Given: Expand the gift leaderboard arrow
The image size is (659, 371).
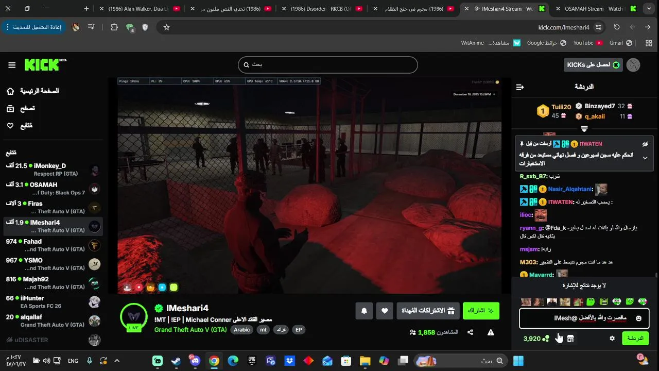Looking at the screenshot, I should pyautogui.click(x=584, y=129).
